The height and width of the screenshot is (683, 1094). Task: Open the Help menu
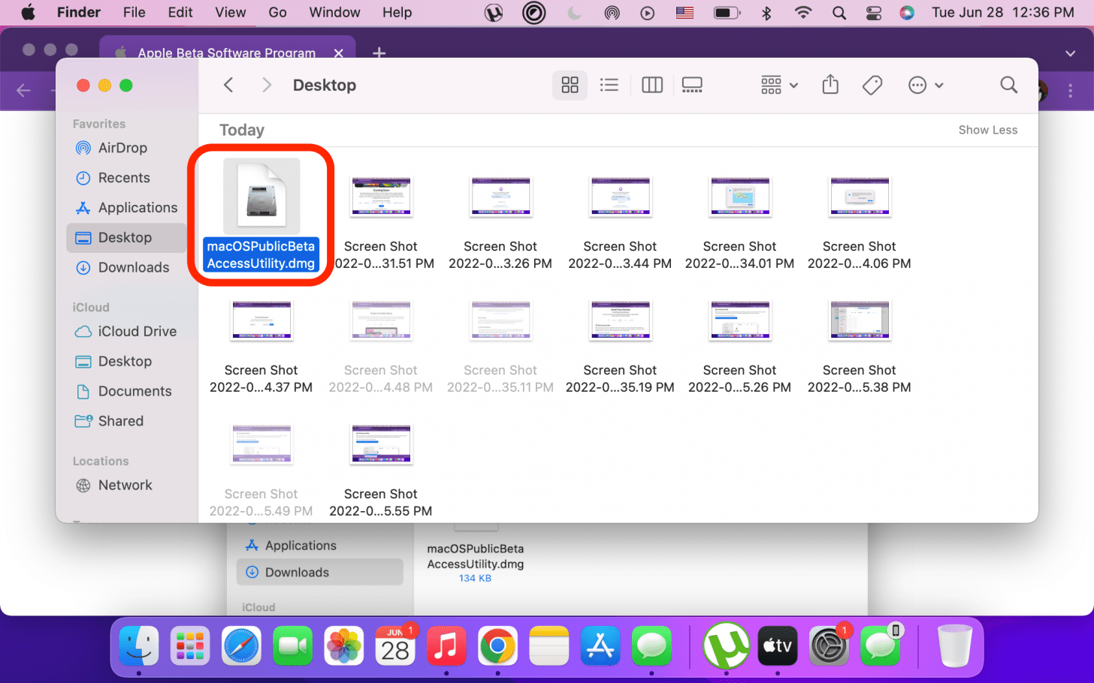click(397, 12)
